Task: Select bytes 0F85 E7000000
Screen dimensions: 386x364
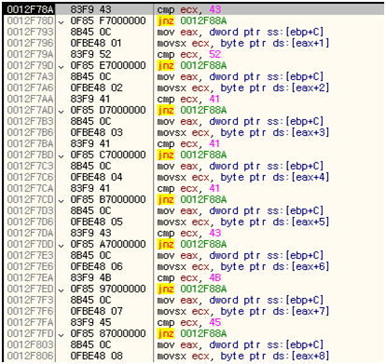Action: tap(108, 65)
